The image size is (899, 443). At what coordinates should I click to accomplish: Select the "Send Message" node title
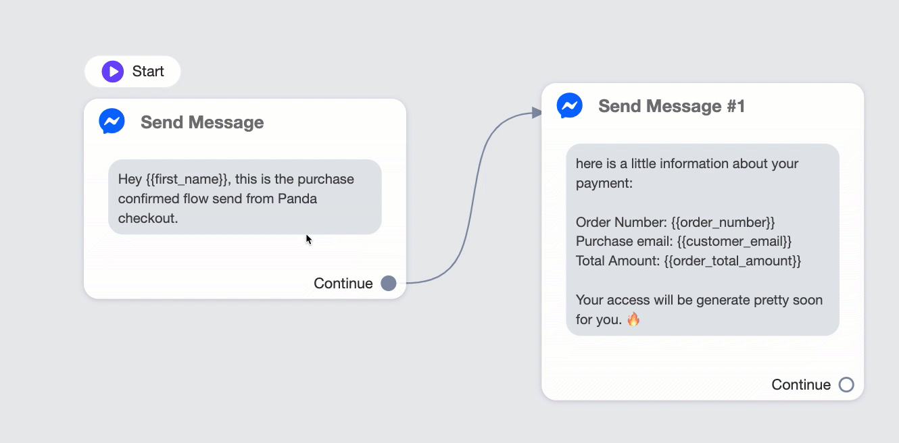pyautogui.click(x=202, y=122)
